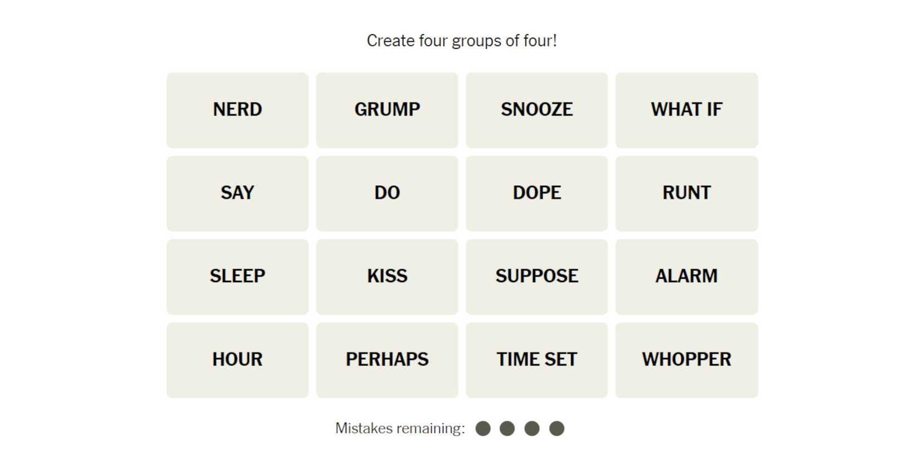Click the first mistakes remaining dot
Image resolution: width=919 pixels, height=459 pixels.
(483, 428)
